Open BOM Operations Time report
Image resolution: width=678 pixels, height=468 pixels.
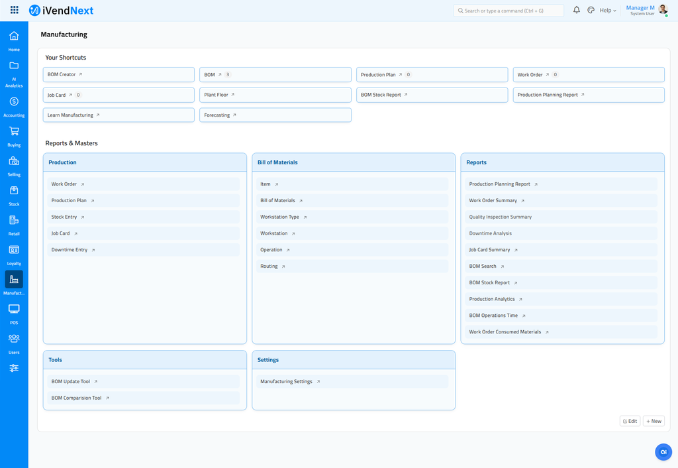(x=561, y=316)
